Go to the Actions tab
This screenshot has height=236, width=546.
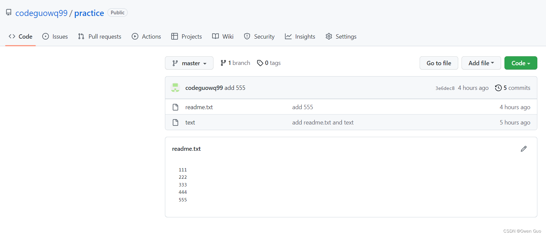coord(146,36)
